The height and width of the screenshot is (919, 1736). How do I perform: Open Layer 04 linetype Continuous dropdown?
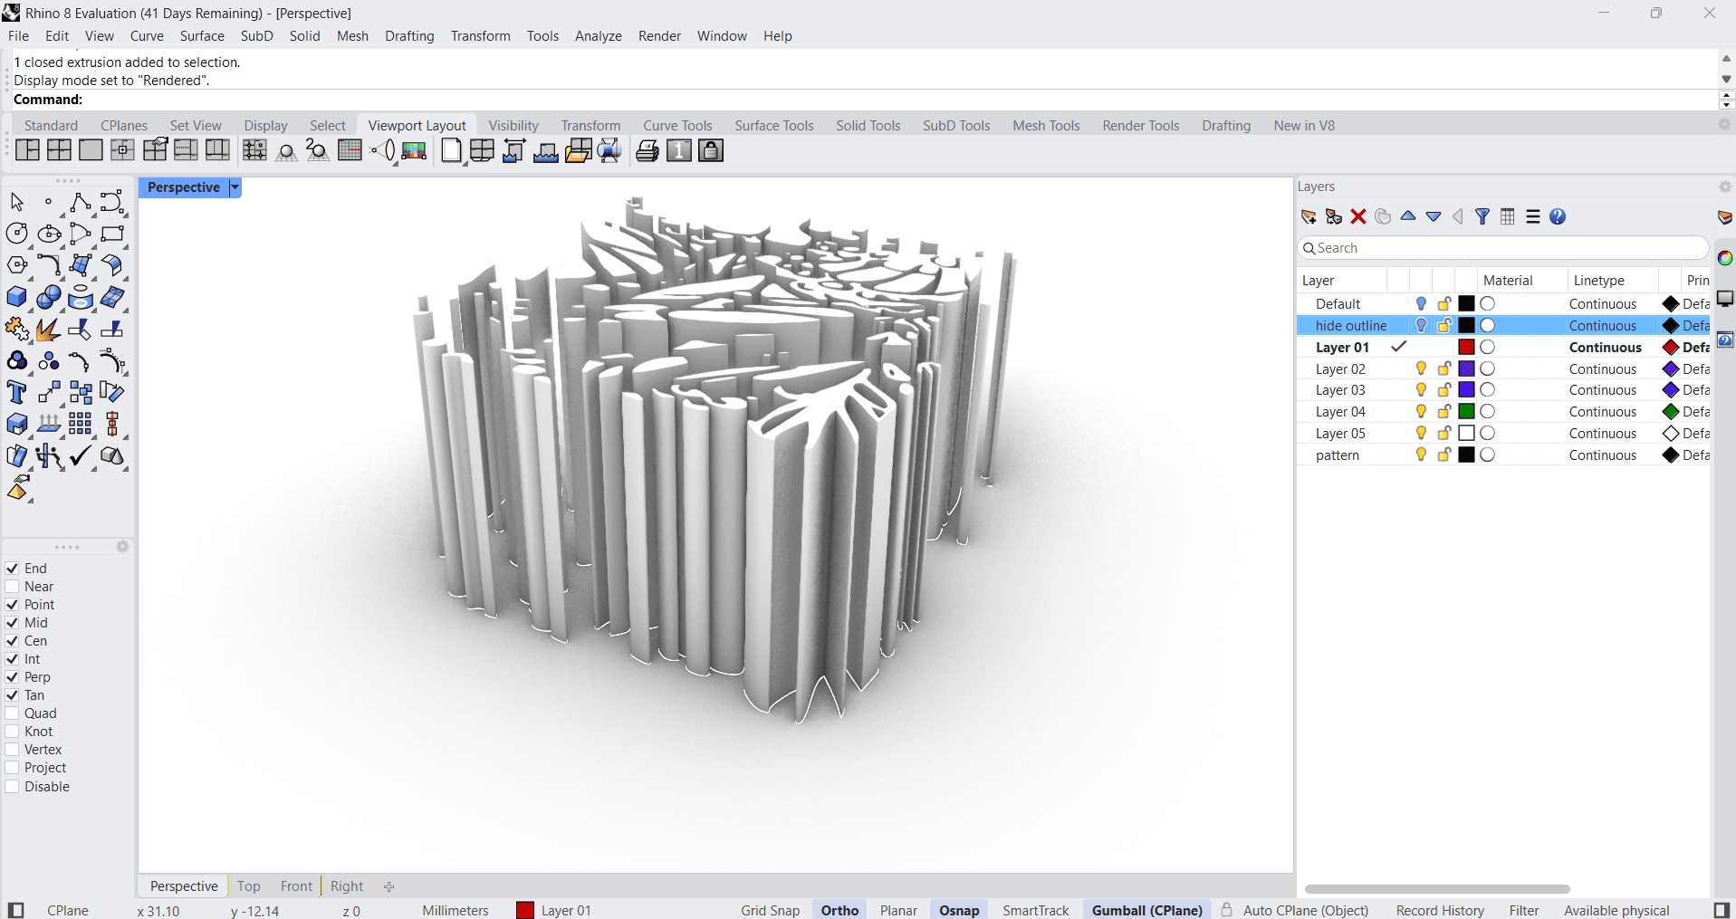(x=1602, y=412)
